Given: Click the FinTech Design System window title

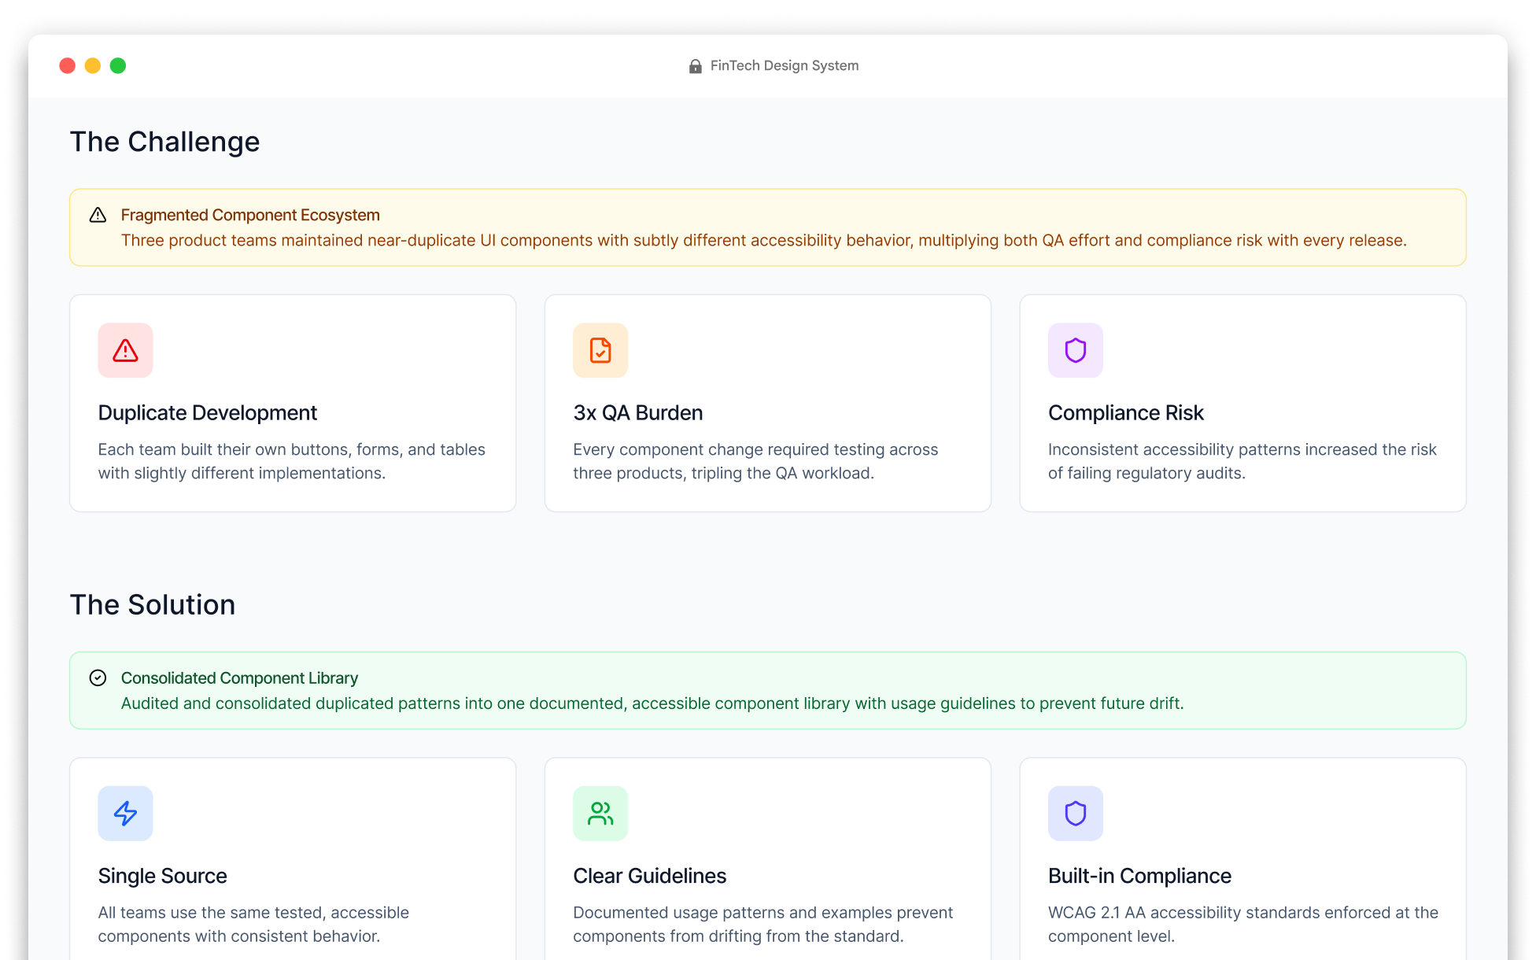Looking at the screenshot, I should click(785, 66).
